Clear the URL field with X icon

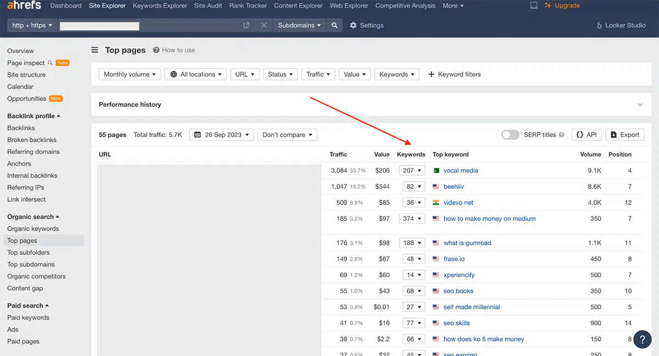[264, 25]
